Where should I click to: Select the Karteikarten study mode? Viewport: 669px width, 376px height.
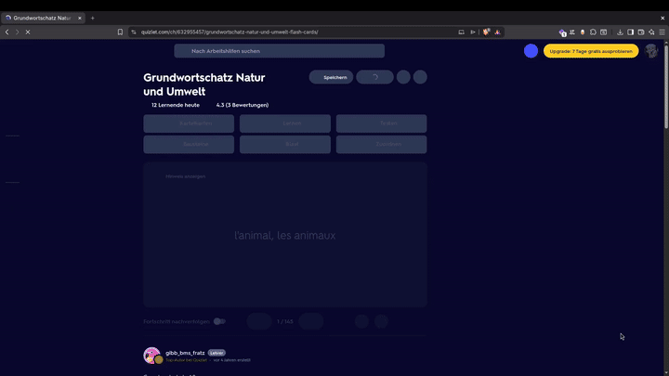point(189,123)
